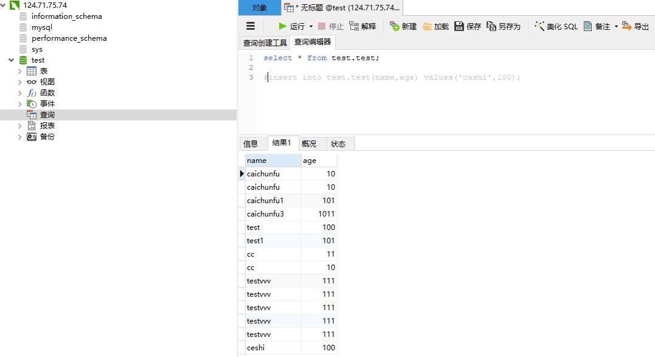Select information_schema database
655x357 pixels.
[66, 16]
